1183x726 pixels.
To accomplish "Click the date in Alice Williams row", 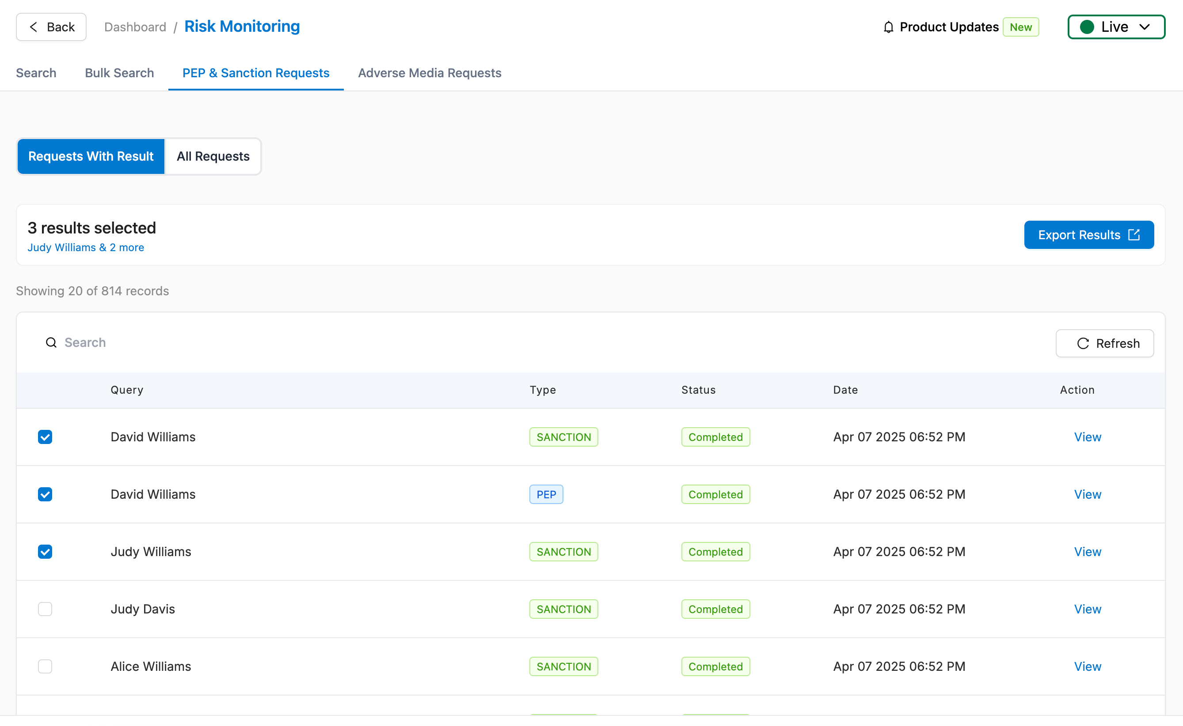I will click(x=899, y=666).
